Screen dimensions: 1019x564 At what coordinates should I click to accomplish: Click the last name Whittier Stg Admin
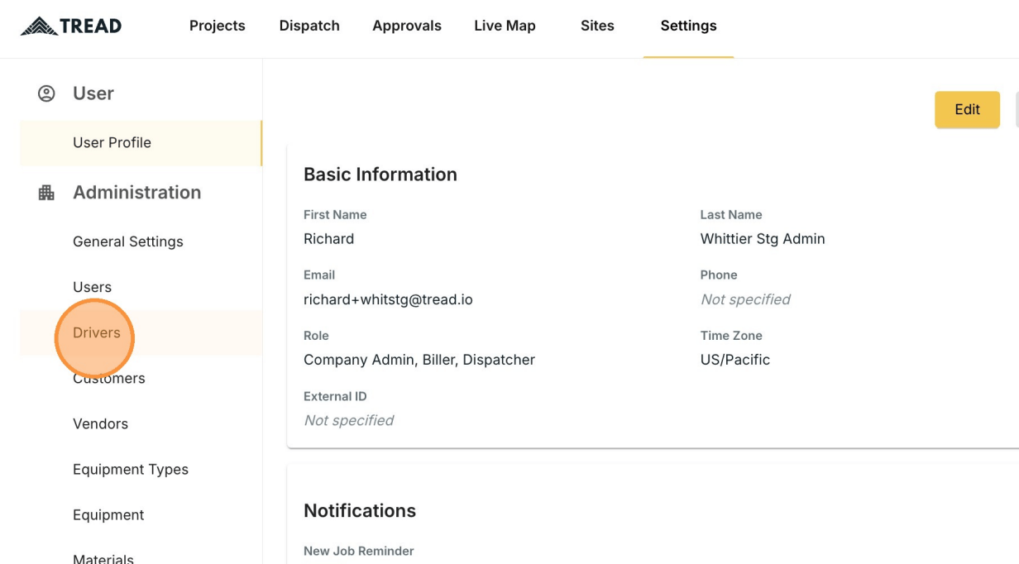pyautogui.click(x=762, y=239)
